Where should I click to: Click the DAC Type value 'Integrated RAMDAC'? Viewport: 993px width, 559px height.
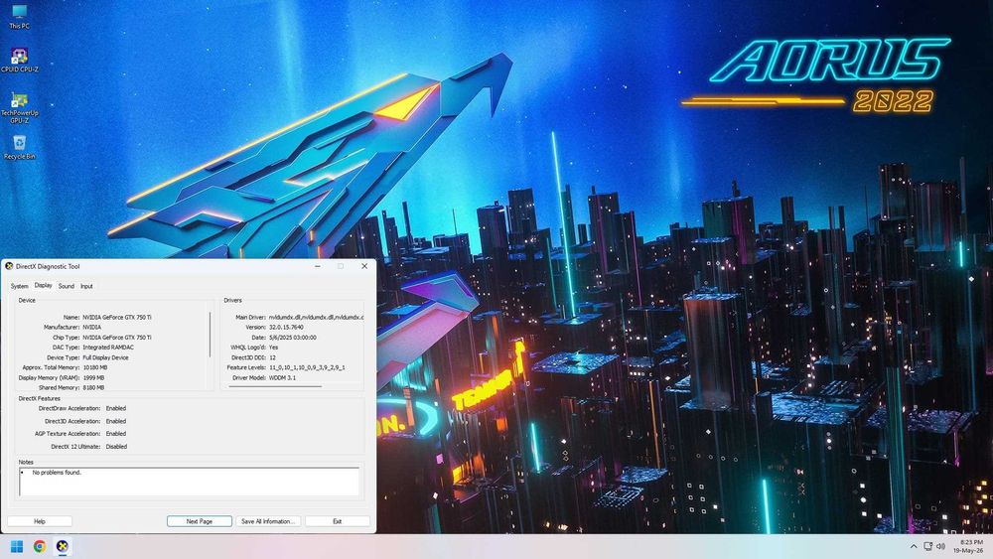[108, 348]
